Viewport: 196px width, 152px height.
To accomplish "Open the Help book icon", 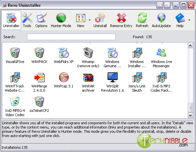I will pos(180,18).
